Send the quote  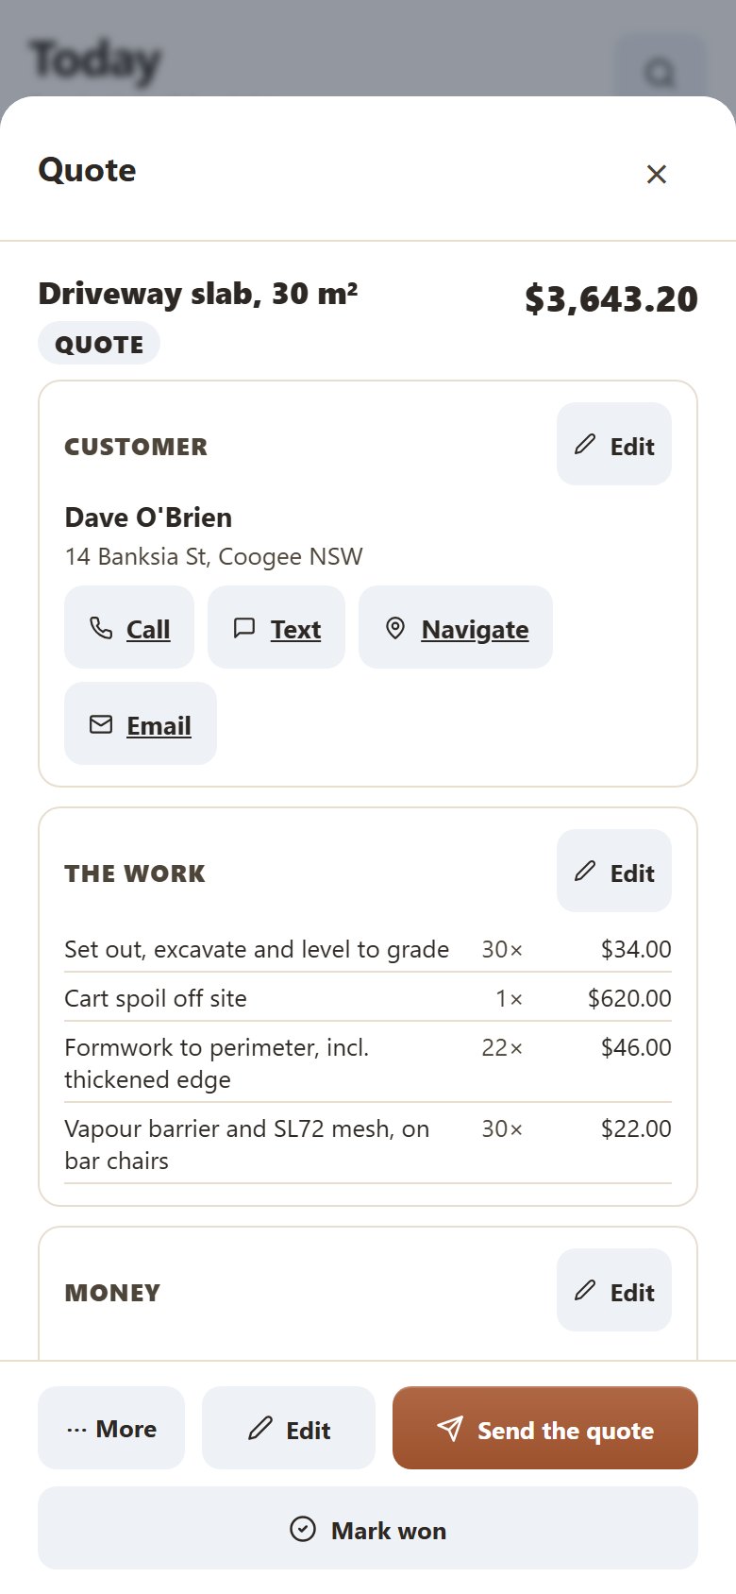pyautogui.click(x=545, y=1428)
